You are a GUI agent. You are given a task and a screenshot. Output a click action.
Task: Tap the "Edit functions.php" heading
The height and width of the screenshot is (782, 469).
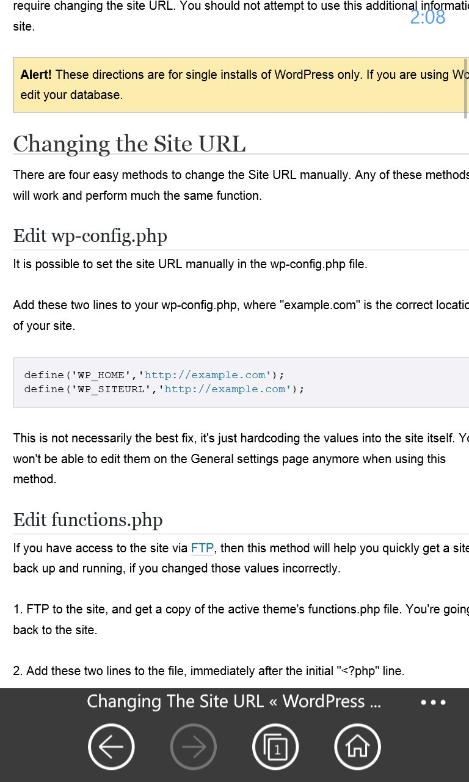coord(88,520)
